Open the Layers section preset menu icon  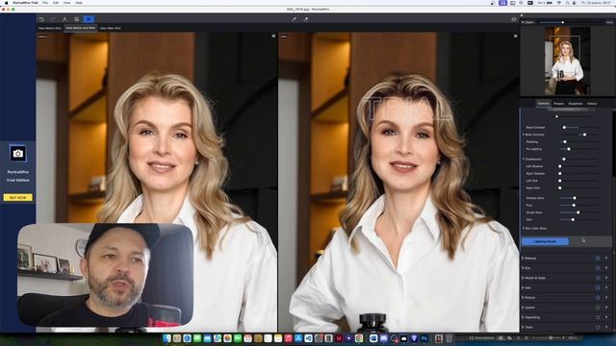click(x=606, y=308)
